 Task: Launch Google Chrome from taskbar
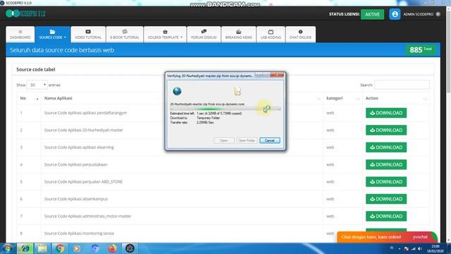(60, 248)
